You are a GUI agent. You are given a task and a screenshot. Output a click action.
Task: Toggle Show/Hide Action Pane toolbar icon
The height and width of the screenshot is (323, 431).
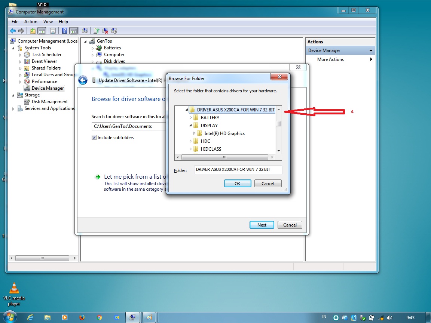click(x=73, y=31)
